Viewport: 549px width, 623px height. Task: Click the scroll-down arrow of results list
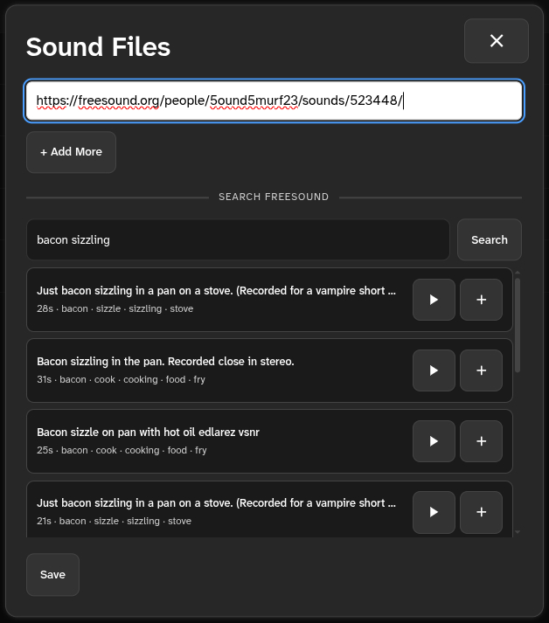pyautogui.click(x=518, y=531)
